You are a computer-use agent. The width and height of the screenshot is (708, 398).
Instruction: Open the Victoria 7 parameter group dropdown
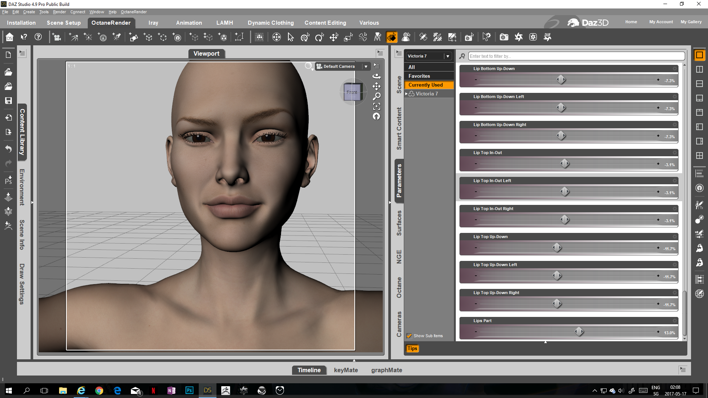point(448,56)
